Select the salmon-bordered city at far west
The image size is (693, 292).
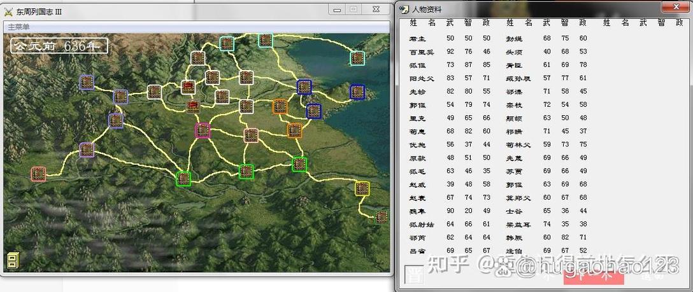pos(38,174)
